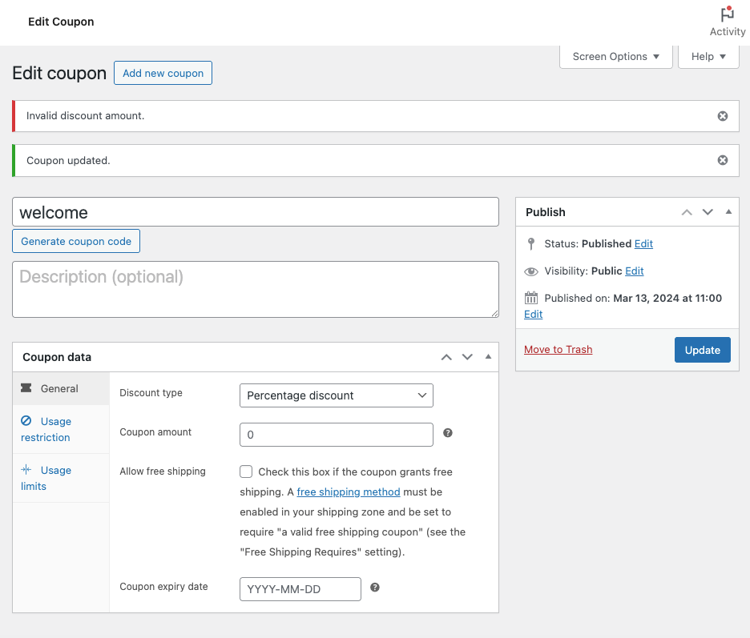Image resolution: width=750 pixels, height=638 pixels.
Task: Dismiss the Invalid discount amount notice
Action: point(723,116)
